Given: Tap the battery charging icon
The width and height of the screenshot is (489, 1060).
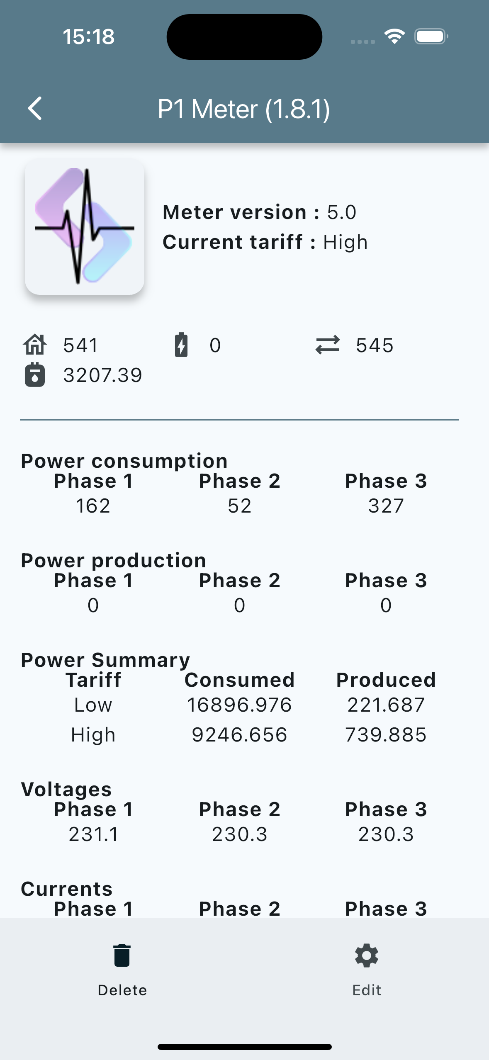Looking at the screenshot, I should 181,345.
